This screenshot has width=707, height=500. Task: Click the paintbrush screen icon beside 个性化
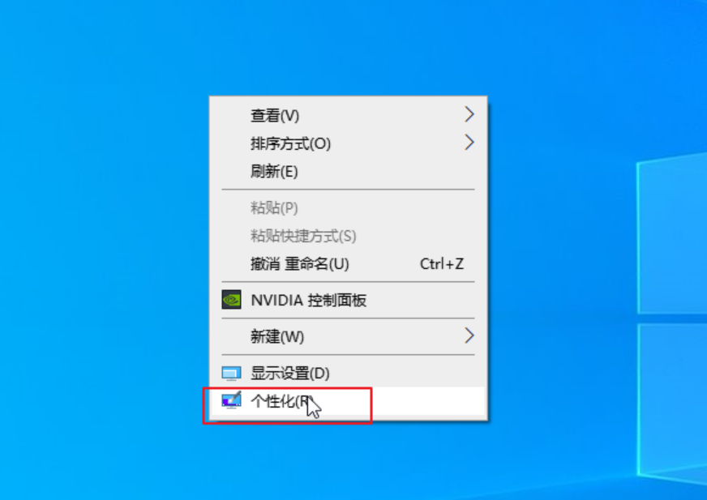tap(231, 400)
